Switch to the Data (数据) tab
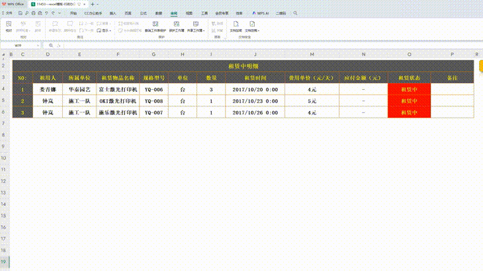 pos(159,13)
